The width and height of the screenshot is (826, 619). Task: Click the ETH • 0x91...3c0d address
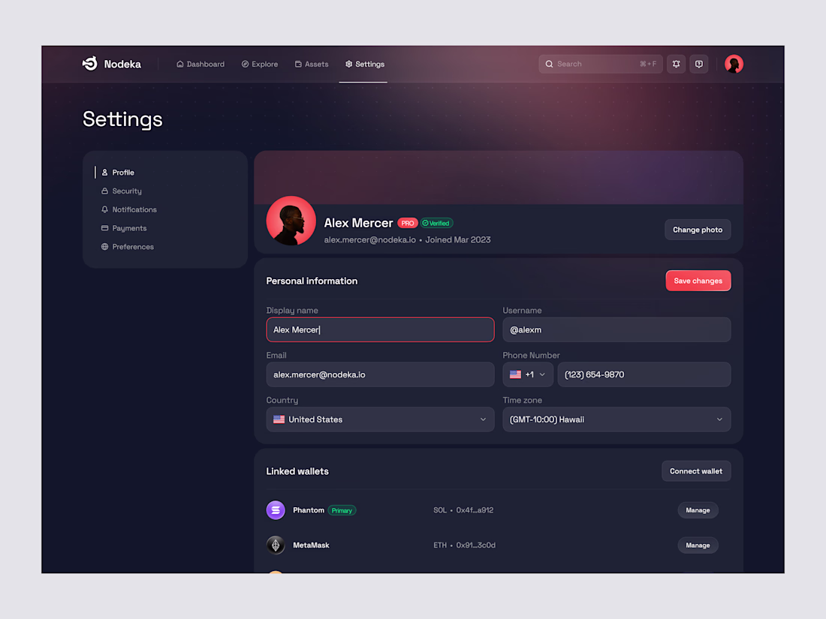(464, 545)
